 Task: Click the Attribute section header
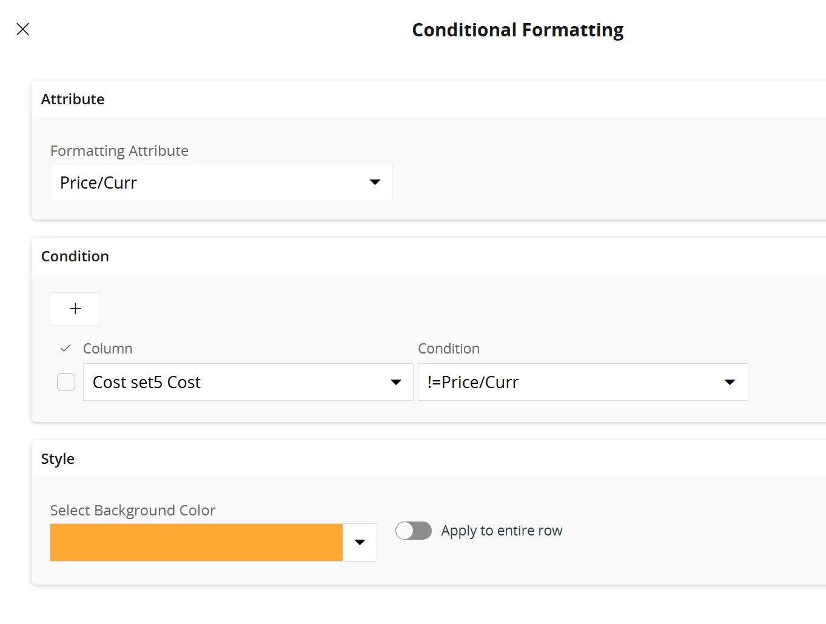click(x=73, y=99)
